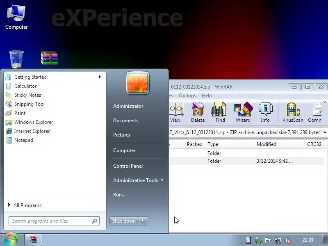
Task: Open Documents from Start menu
Action: point(125,121)
